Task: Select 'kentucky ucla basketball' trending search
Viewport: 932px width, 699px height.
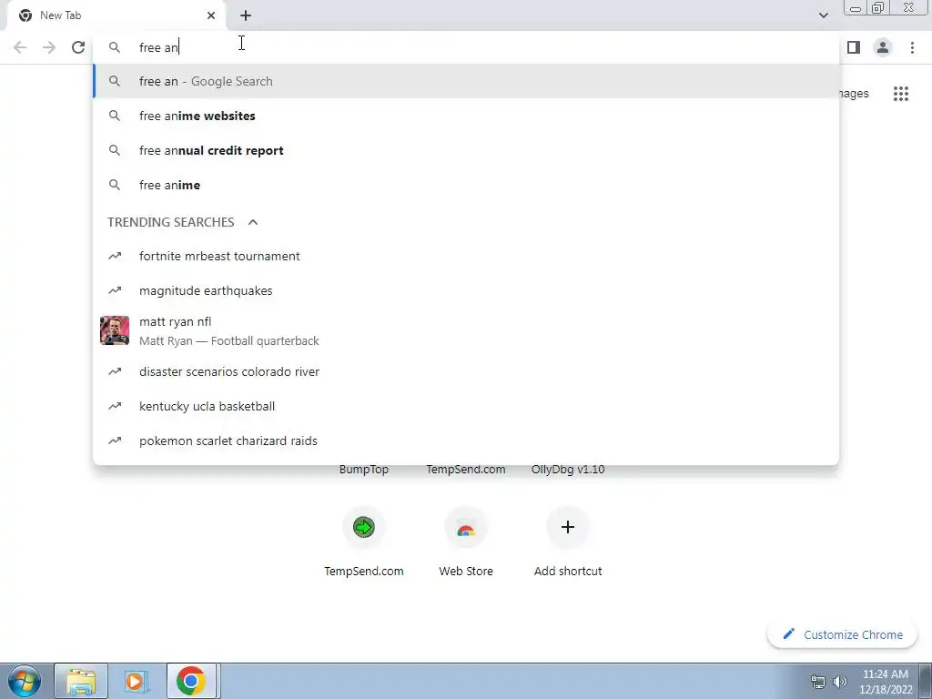Action: pyautogui.click(x=466, y=406)
